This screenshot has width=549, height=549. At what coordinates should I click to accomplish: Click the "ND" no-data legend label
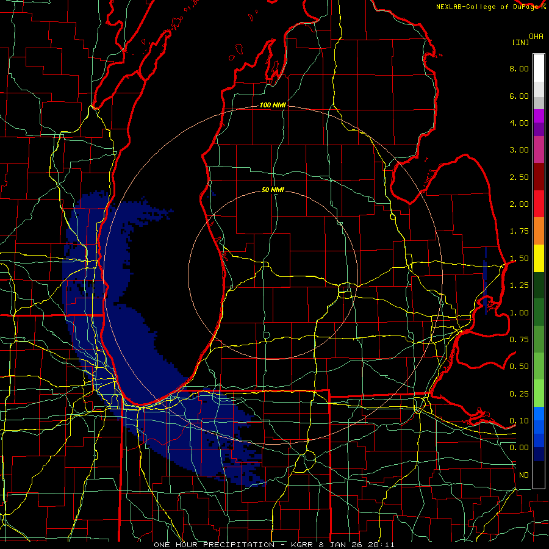click(x=524, y=475)
